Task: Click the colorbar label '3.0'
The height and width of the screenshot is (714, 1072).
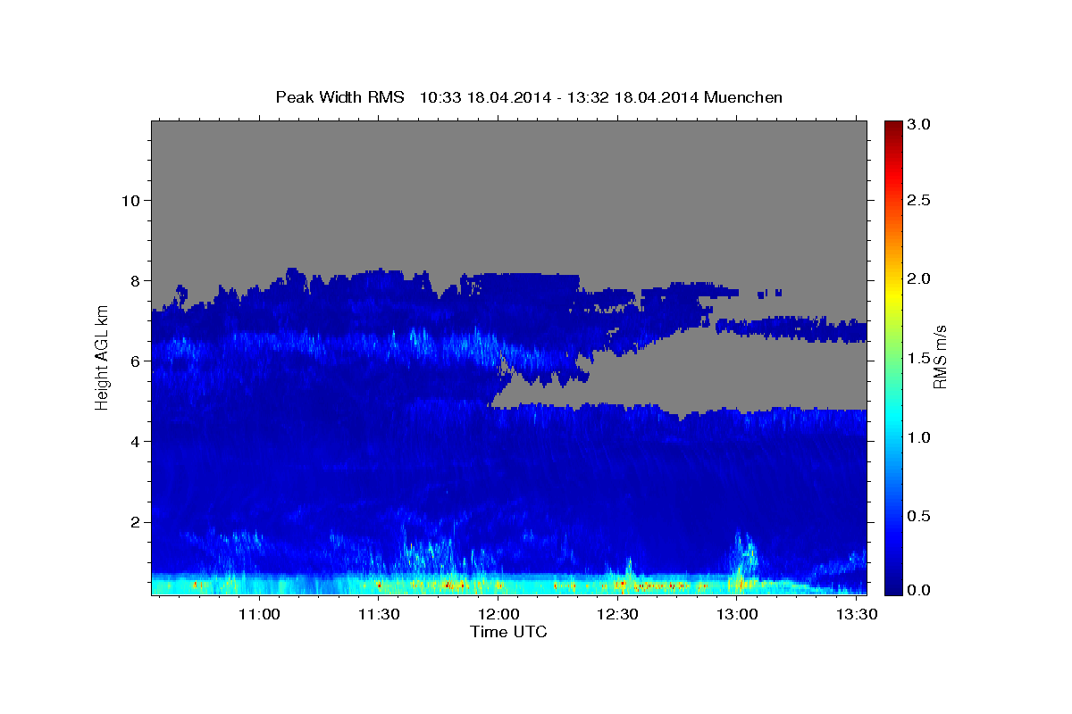Action: coord(919,125)
